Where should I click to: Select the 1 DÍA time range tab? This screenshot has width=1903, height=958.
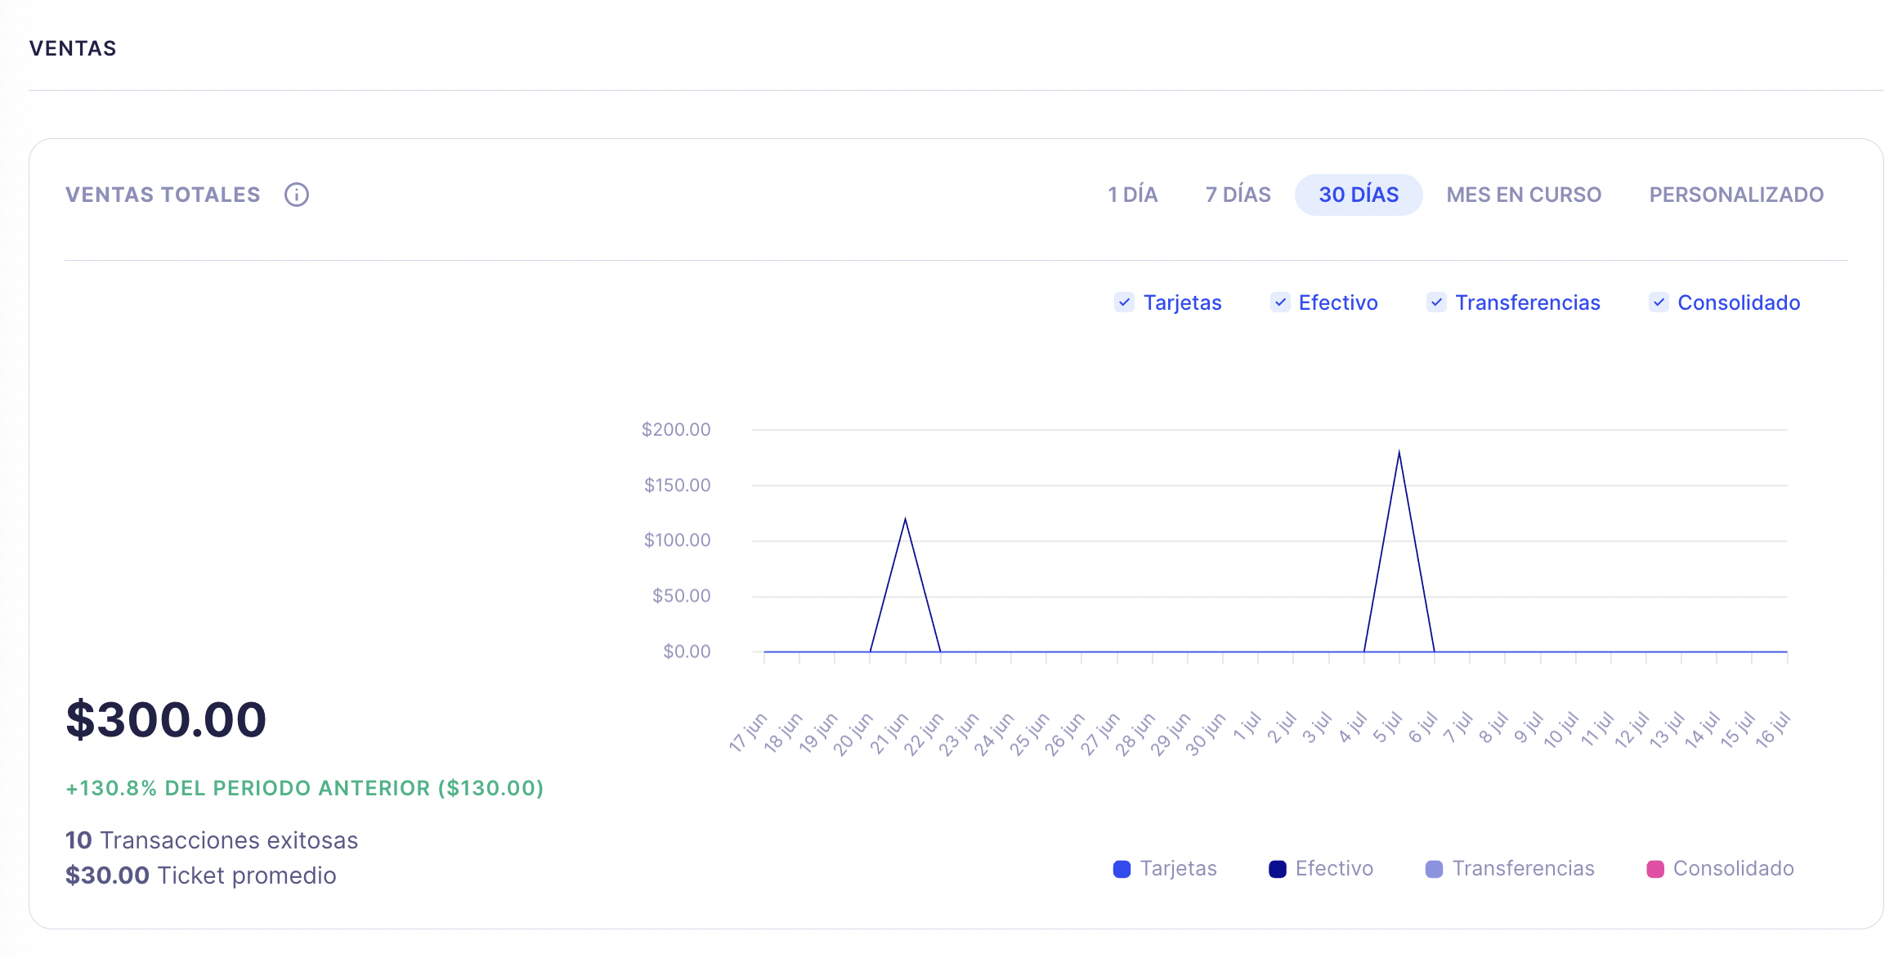coord(1132,195)
